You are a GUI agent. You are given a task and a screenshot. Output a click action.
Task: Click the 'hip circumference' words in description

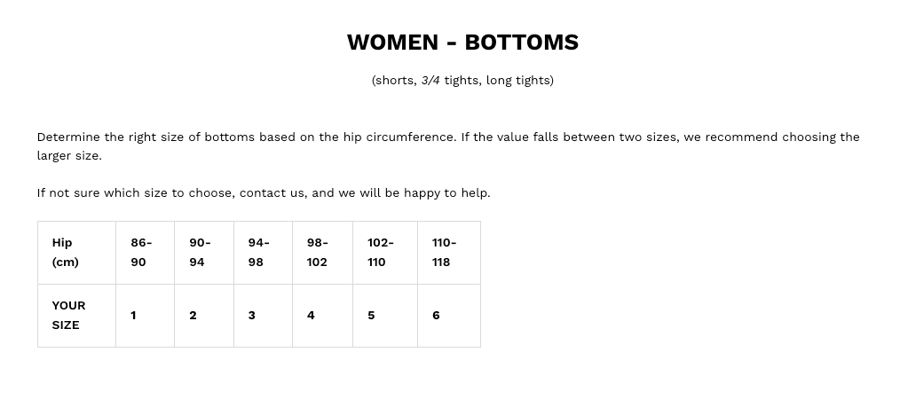[399, 137]
